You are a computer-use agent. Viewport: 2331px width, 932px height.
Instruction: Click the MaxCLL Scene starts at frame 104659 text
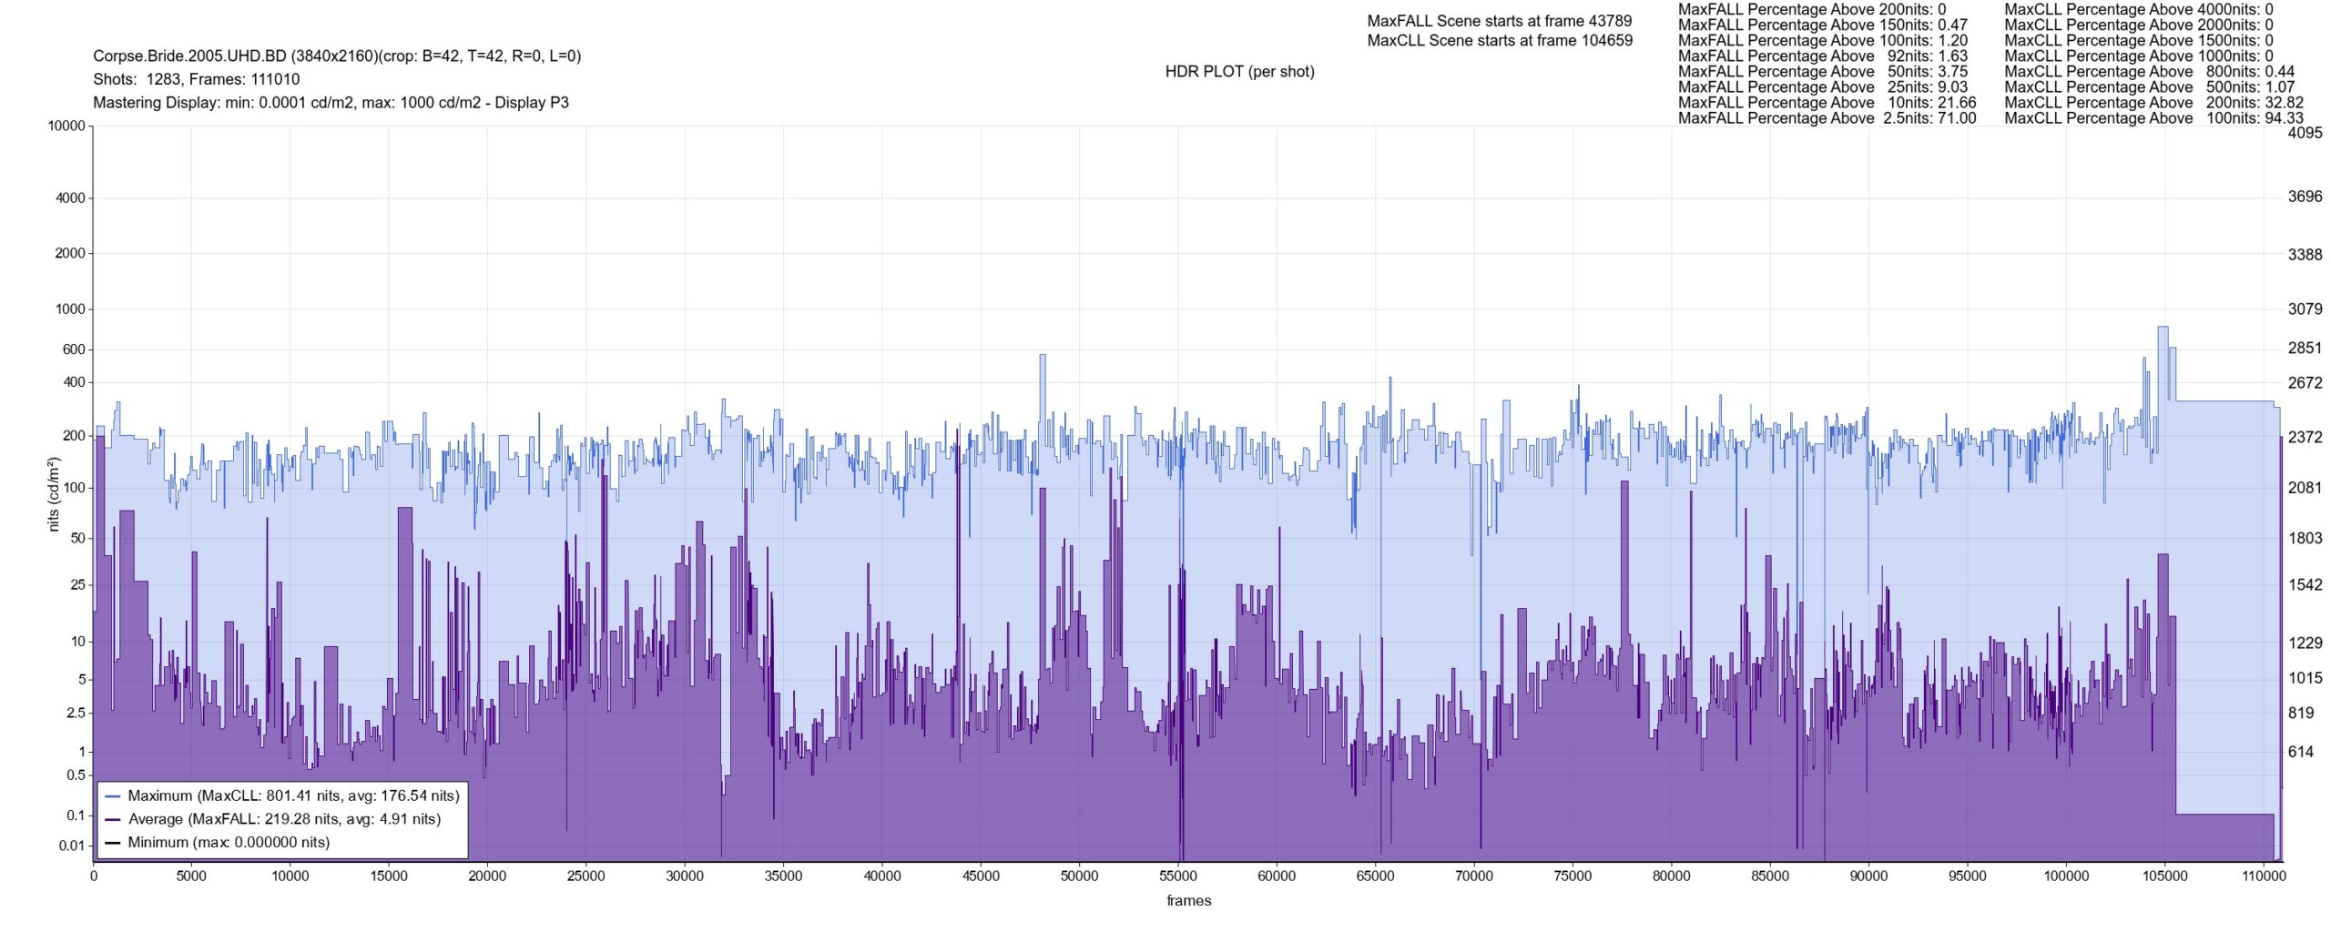pyautogui.click(x=1499, y=41)
